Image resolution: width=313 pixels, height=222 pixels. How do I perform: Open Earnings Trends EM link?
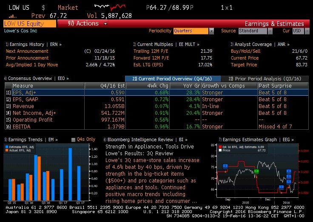(x=31, y=139)
